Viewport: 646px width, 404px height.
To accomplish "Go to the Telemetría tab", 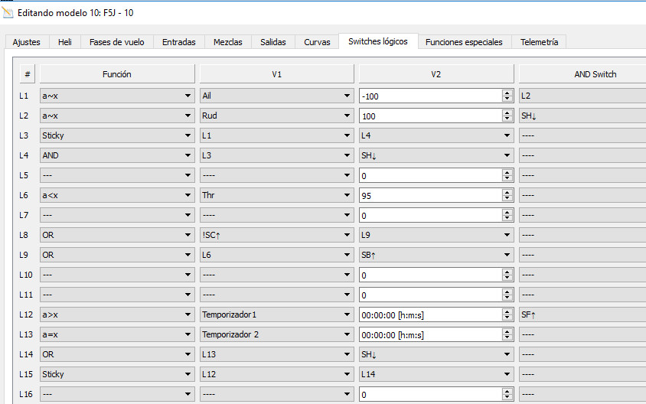I will tap(539, 42).
